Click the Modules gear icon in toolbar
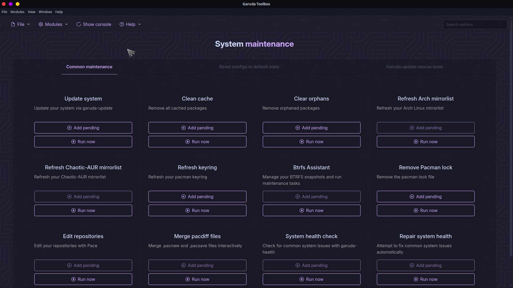This screenshot has width=513, height=288. [41, 24]
